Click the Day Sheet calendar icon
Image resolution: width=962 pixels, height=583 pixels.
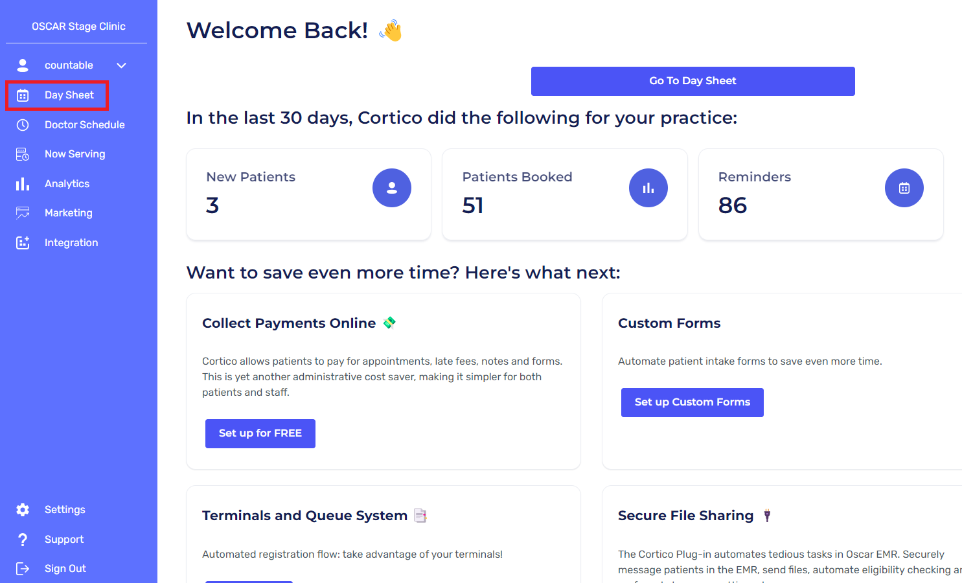(x=23, y=95)
